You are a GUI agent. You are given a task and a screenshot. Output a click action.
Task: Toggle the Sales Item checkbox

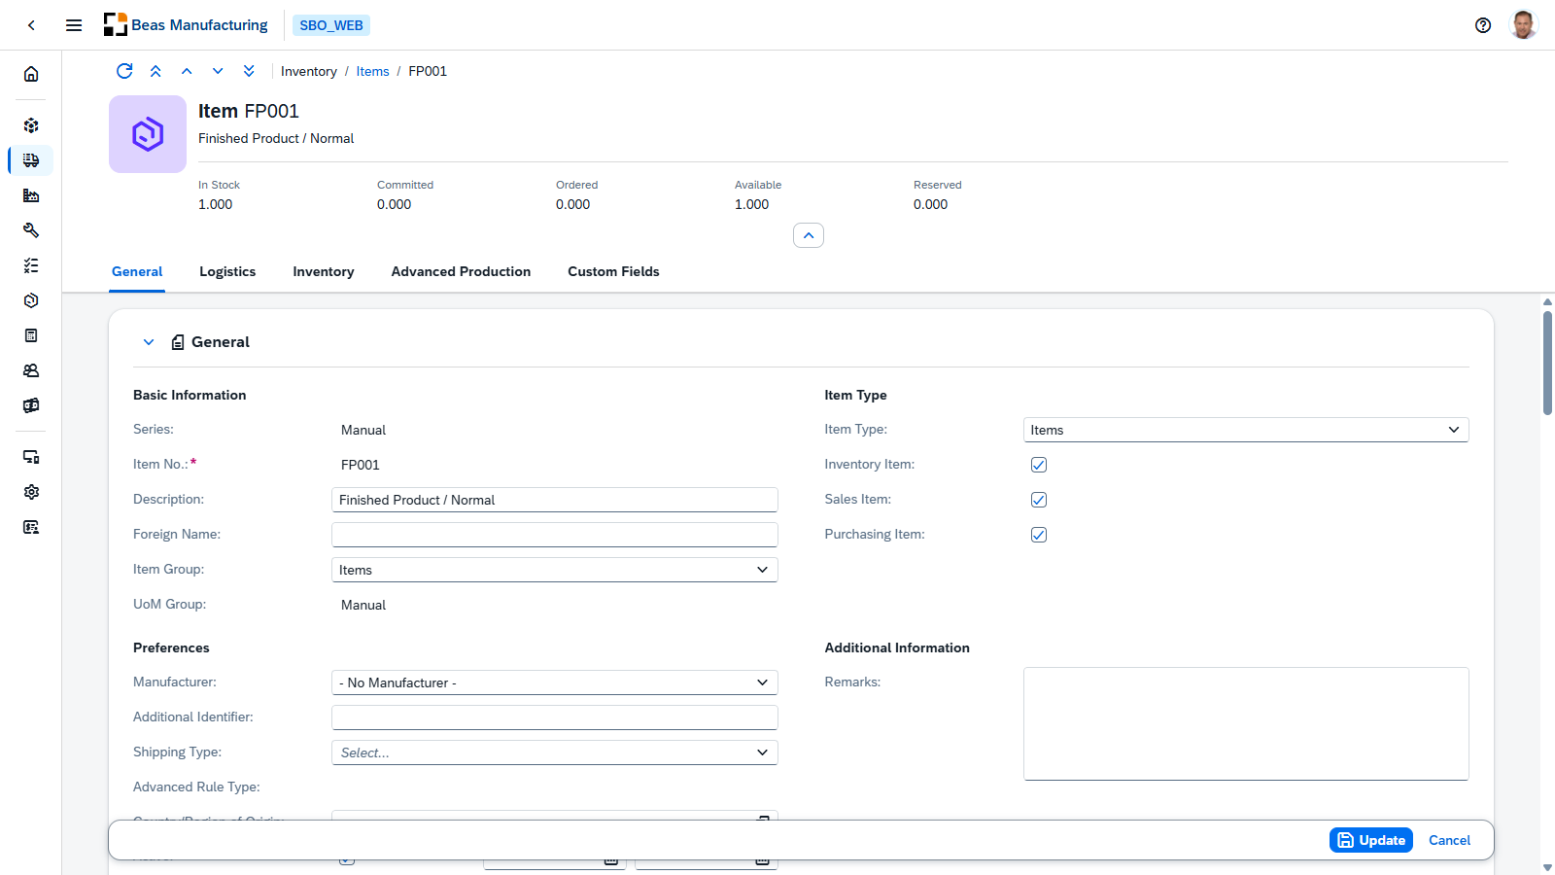(x=1039, y=500)
